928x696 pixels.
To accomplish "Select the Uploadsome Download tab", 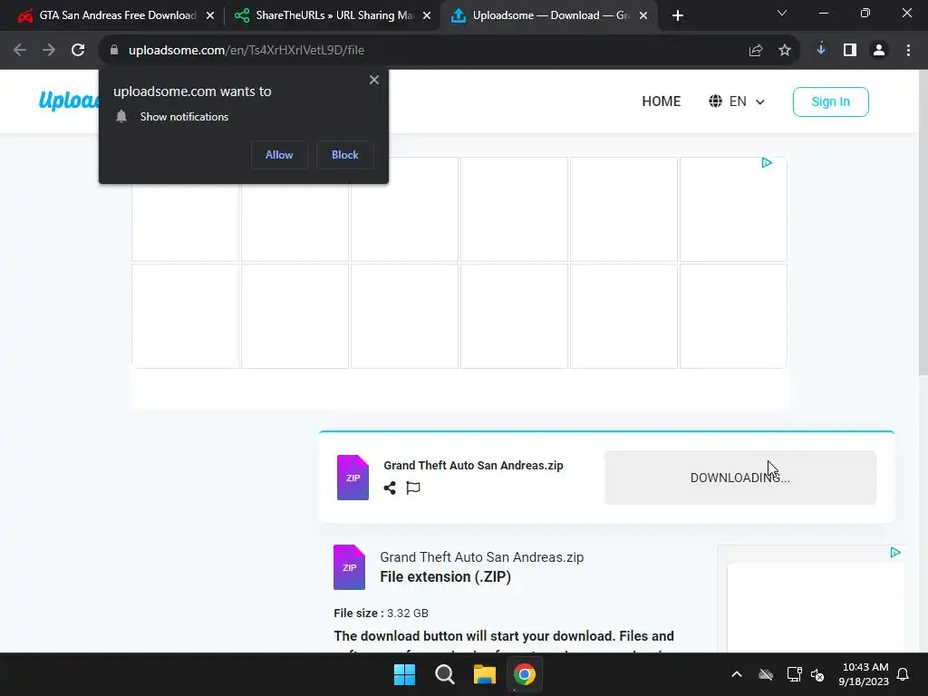I will coord(548,15).
